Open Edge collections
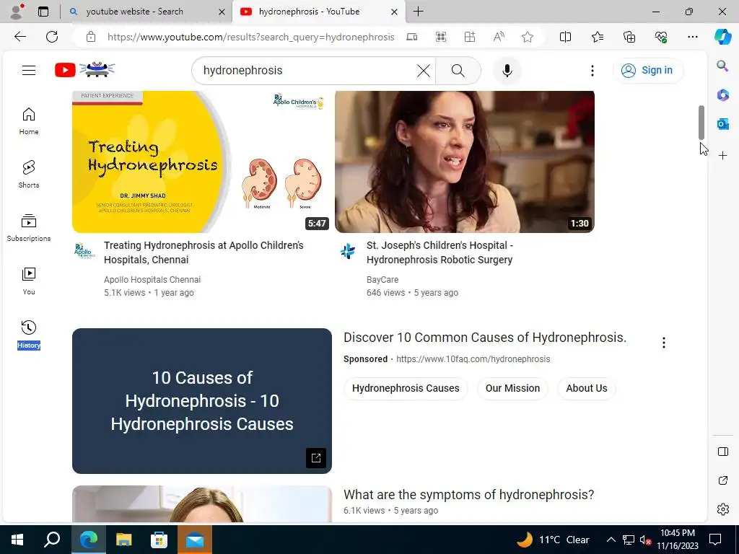This screenshot has width=739, height=554. coord(629,37)
